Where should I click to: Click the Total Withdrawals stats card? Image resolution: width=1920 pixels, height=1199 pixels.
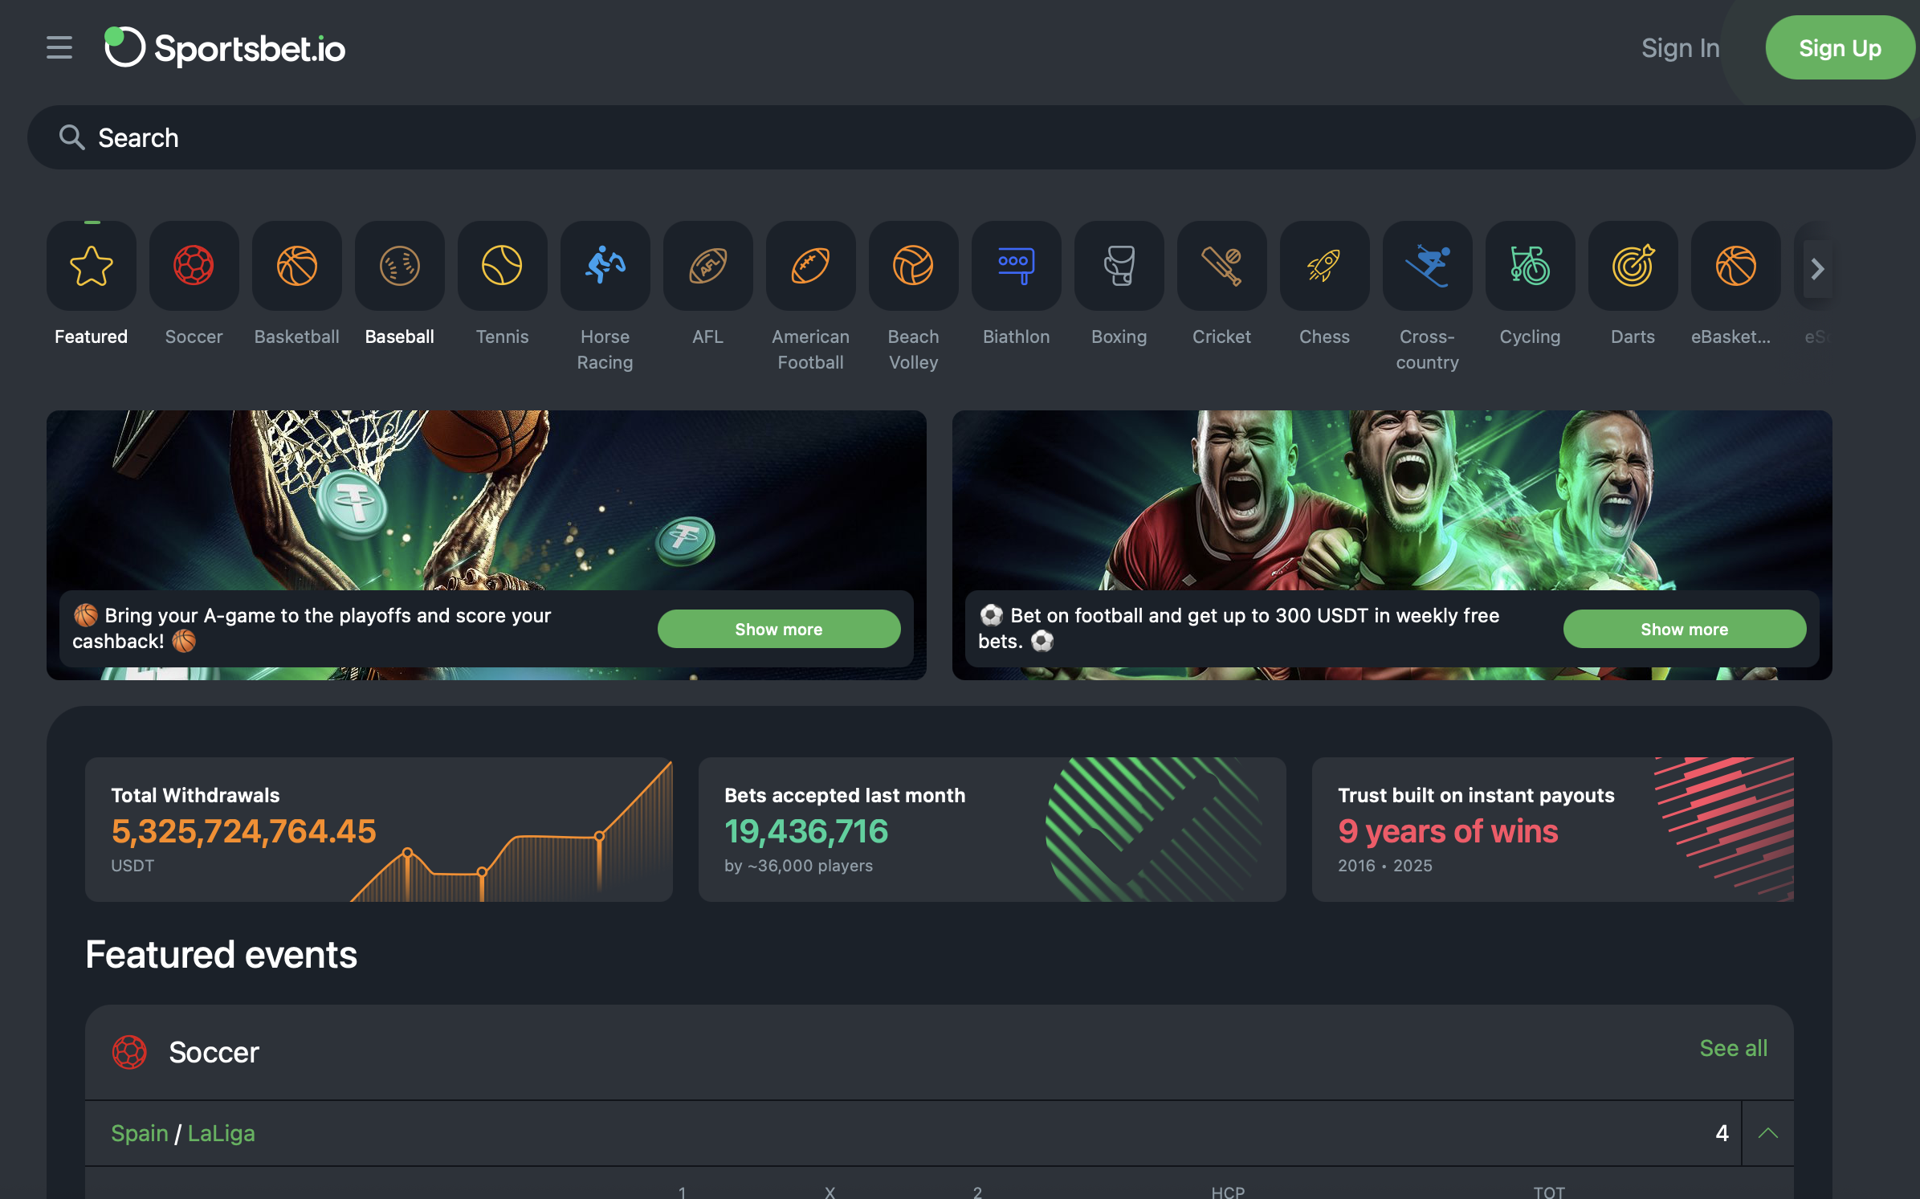(x=379, y=830)
